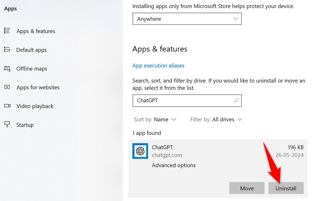318x201 pixels.
Task: Select Video playback in the sidebar
Action: point(35,106)
